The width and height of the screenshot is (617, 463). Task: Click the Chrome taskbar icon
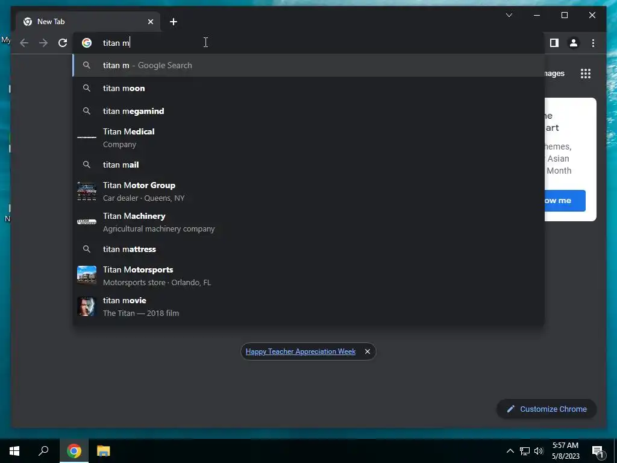74,451
